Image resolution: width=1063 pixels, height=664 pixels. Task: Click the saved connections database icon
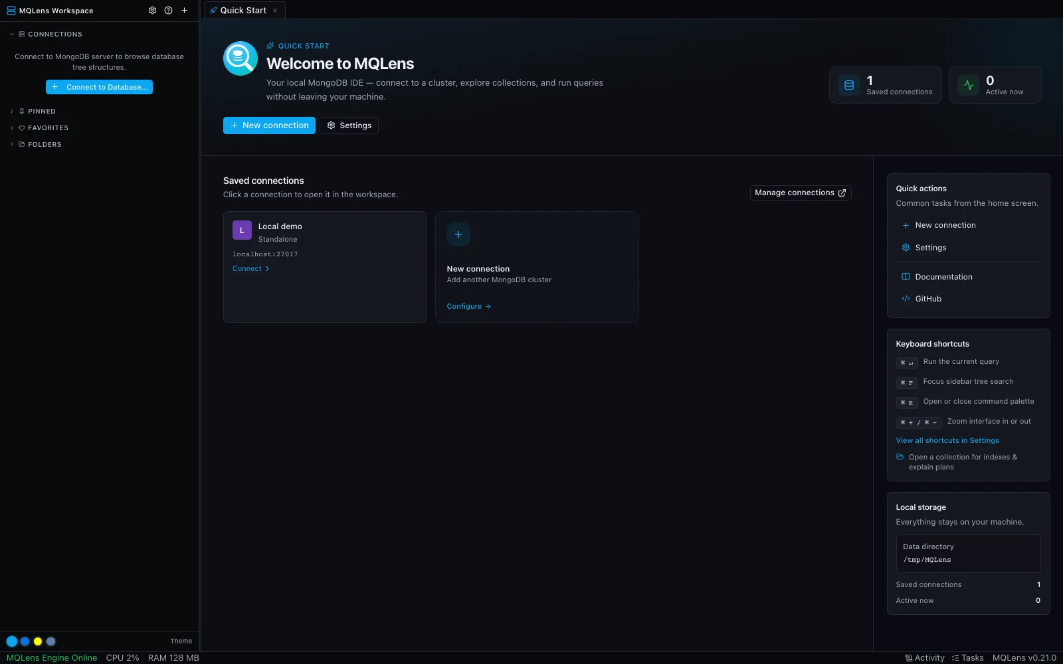[x=849, y=85]
